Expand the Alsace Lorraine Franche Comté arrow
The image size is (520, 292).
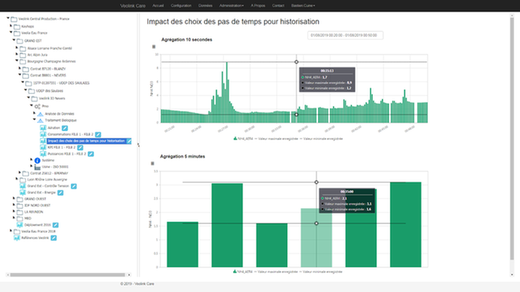pos(17,47)
